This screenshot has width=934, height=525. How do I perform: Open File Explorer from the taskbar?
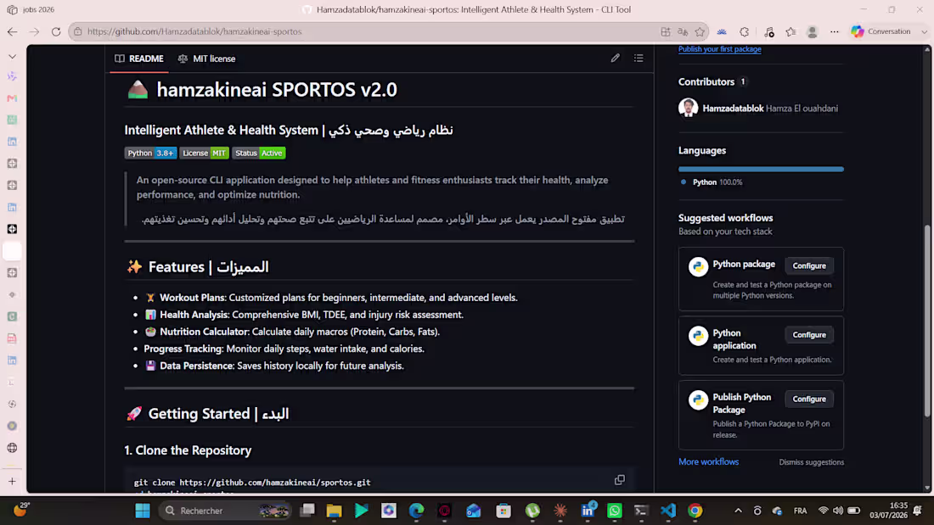point(334,511)
